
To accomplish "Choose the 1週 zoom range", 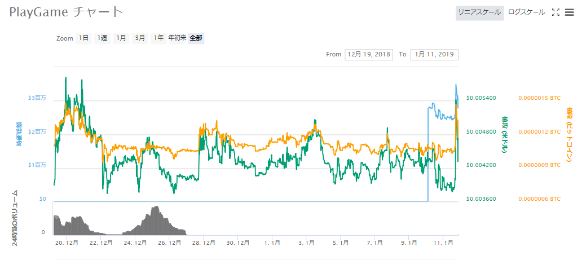I will point(102,38).
